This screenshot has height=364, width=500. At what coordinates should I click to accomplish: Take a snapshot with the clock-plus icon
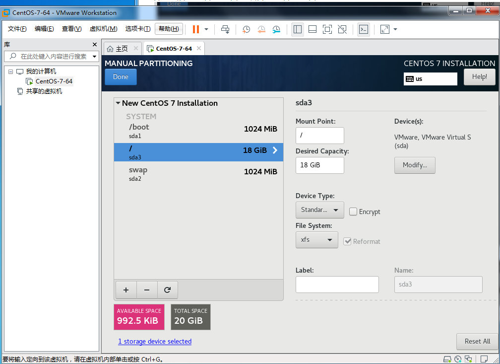click(x=246, y=29)
